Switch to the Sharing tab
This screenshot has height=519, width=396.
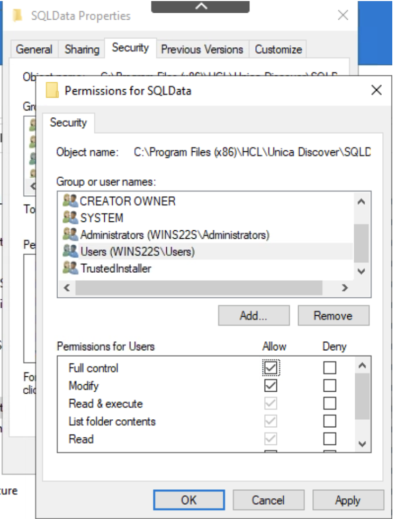[82, 49]
